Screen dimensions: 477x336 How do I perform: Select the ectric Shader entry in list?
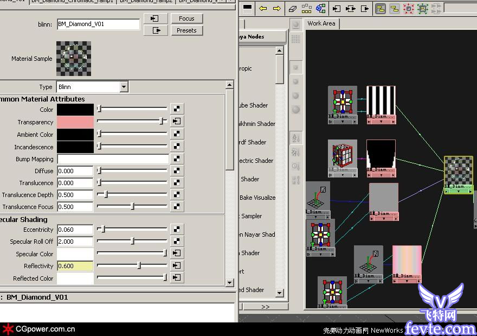[x=256, y=161]
